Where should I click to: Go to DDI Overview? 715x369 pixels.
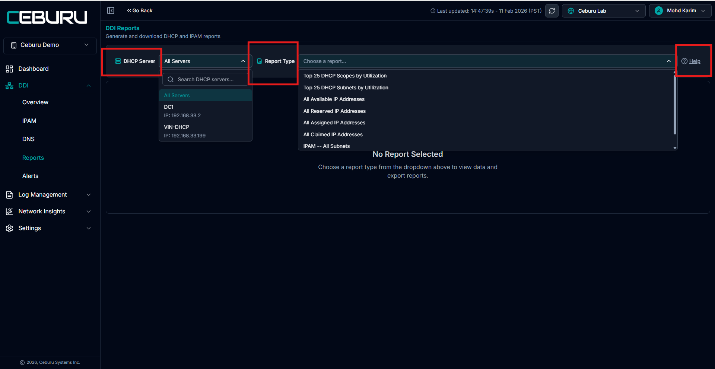point(35,102)
